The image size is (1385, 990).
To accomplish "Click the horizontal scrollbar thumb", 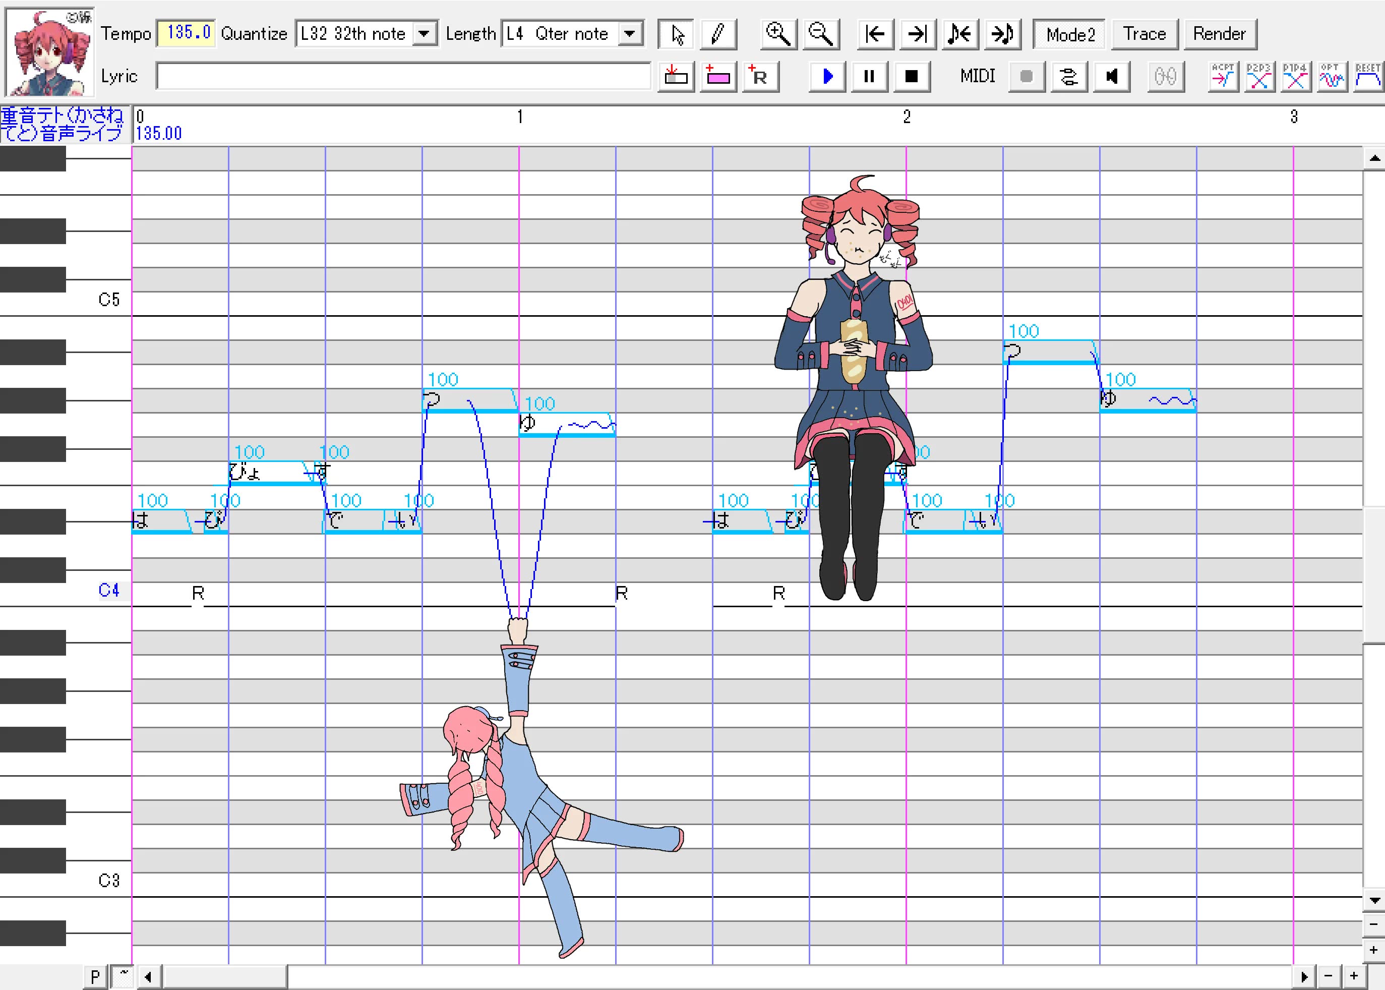I will (x=225, y=976).
